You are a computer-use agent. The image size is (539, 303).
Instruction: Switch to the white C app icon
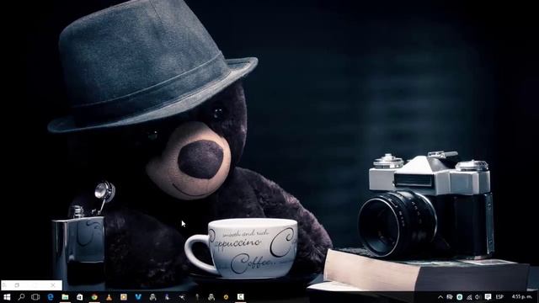241,296
